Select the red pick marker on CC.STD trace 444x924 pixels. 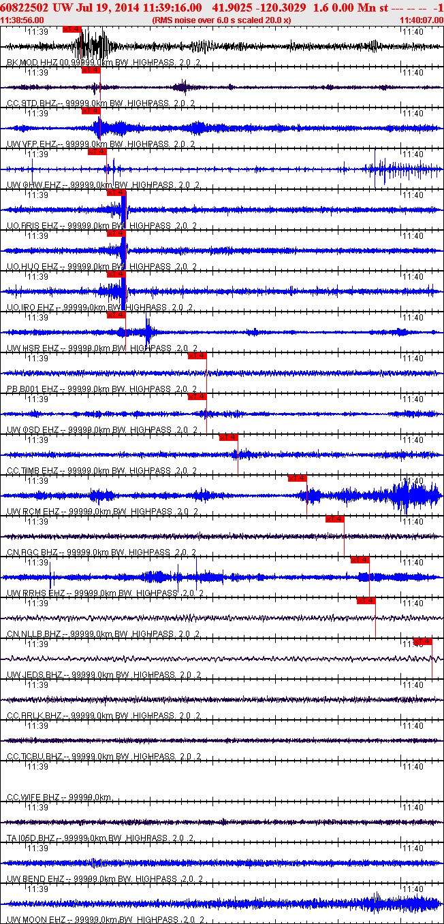91,70
